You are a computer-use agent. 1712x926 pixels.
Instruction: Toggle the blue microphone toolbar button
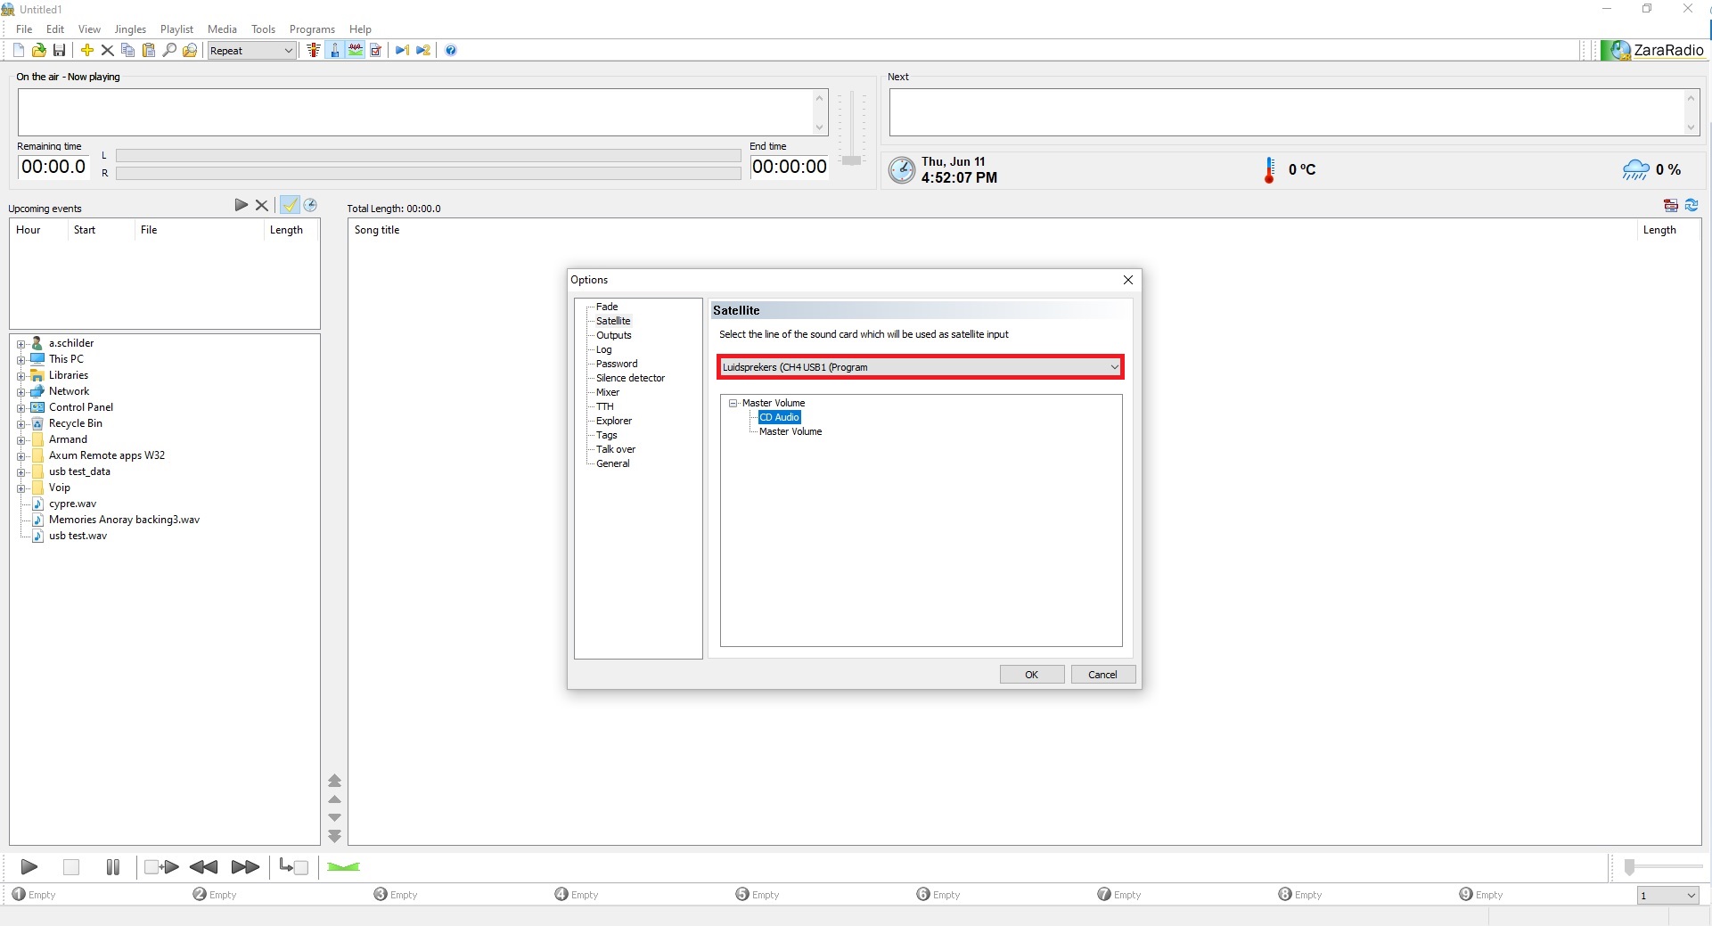point(335,51)
